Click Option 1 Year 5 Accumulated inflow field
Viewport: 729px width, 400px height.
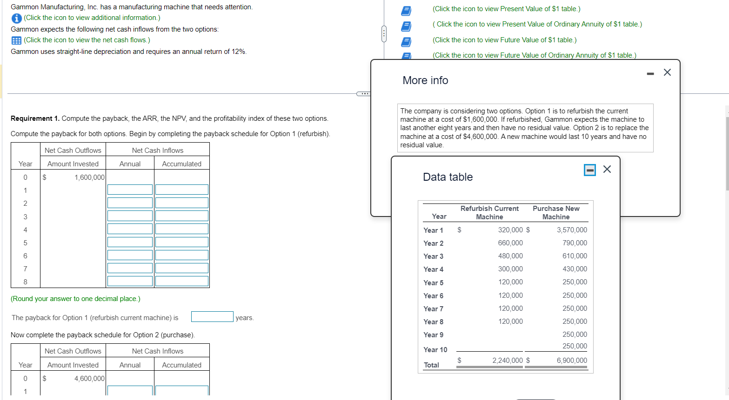[x=182, y=242]
